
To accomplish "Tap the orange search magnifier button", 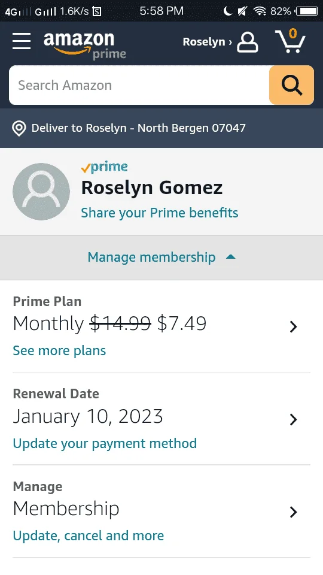I will [291, 85].
